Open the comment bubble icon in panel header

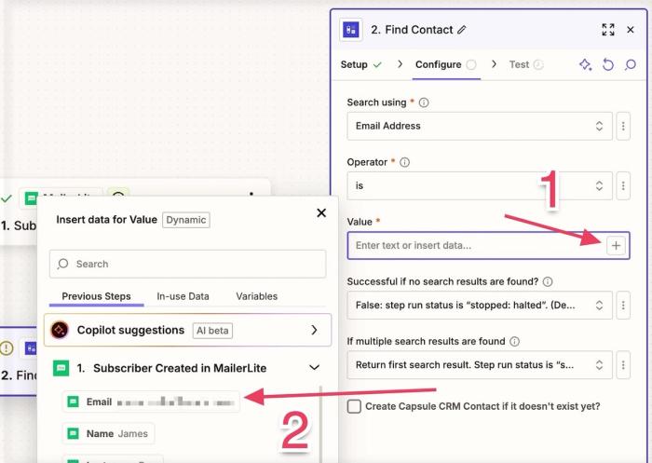[x=631, y=64]
